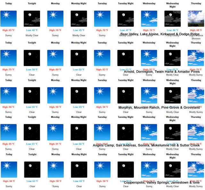Click the Tuesday sun icon above High 72 °F
This screenshot has height=190, width=205.
(102, 19)
